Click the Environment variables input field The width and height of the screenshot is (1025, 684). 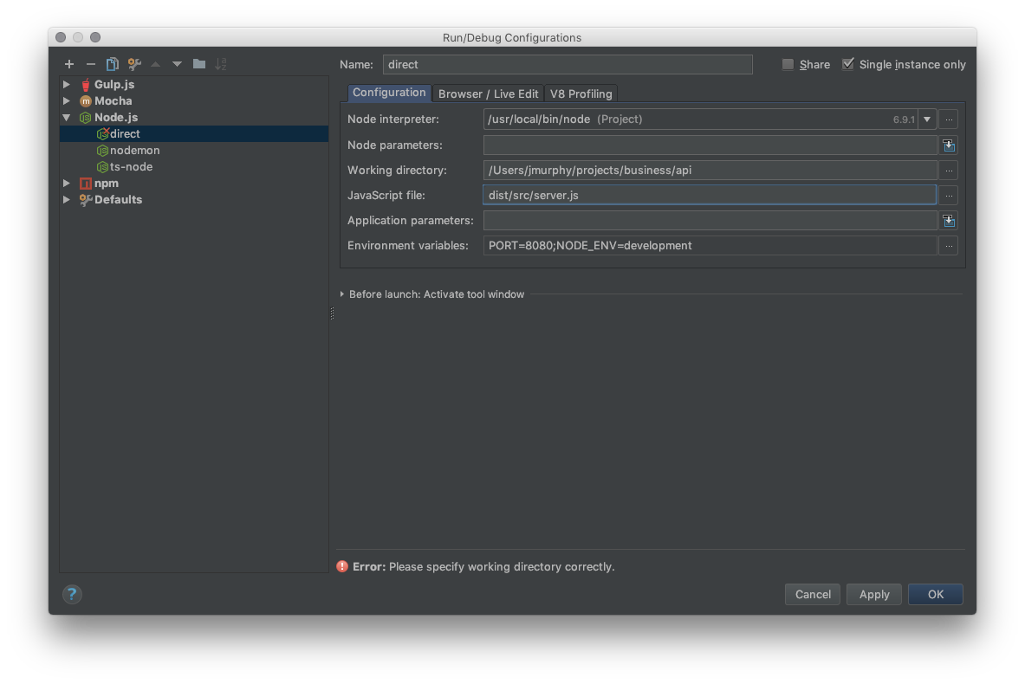pyautogui.click(x=710, y=246)
